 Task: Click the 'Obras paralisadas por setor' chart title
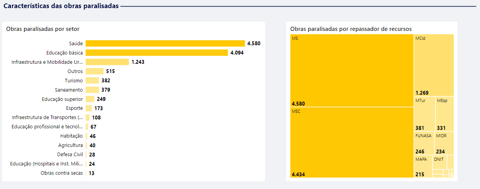pos(43,29)
